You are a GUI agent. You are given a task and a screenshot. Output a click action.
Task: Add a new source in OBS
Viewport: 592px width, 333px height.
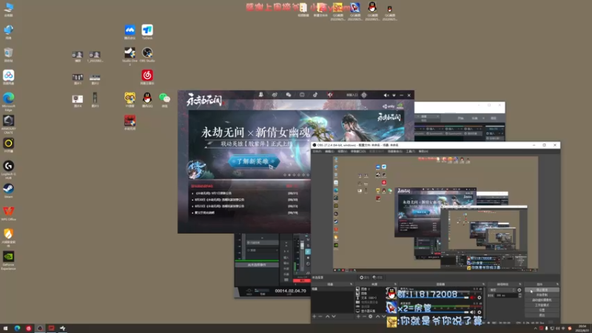pos(358,317)
